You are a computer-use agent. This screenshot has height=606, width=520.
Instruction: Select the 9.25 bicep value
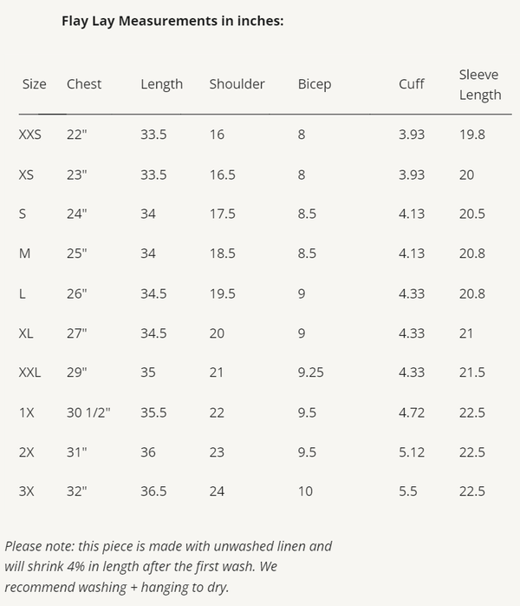312,372
